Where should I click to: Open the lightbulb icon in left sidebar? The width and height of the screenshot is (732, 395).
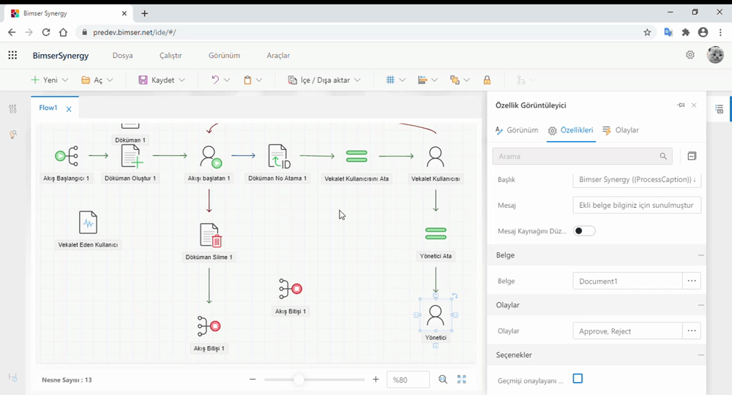tap(12, 135)
